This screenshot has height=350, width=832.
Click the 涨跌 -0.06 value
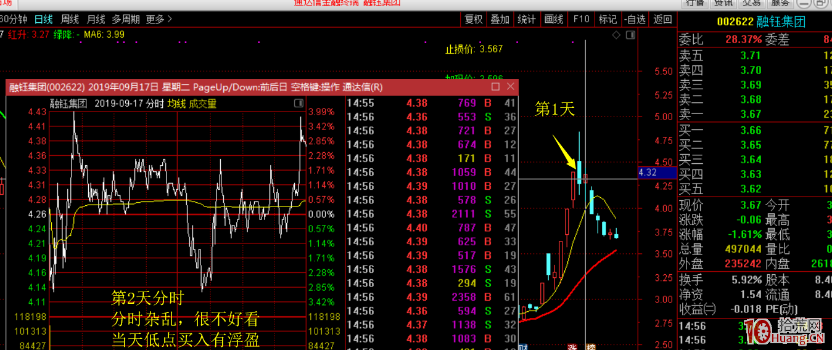click(748, 219)
